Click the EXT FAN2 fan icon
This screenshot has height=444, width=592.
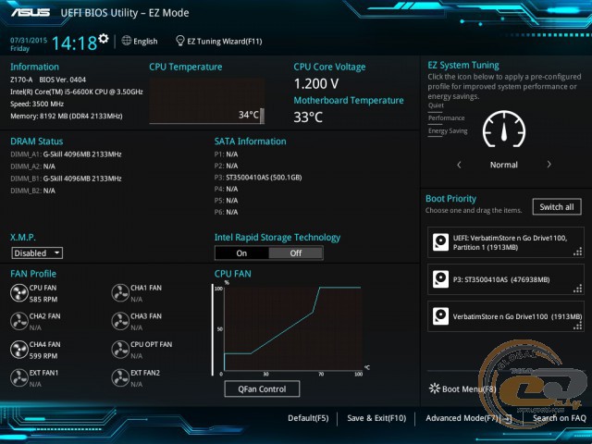pos(120,378)
